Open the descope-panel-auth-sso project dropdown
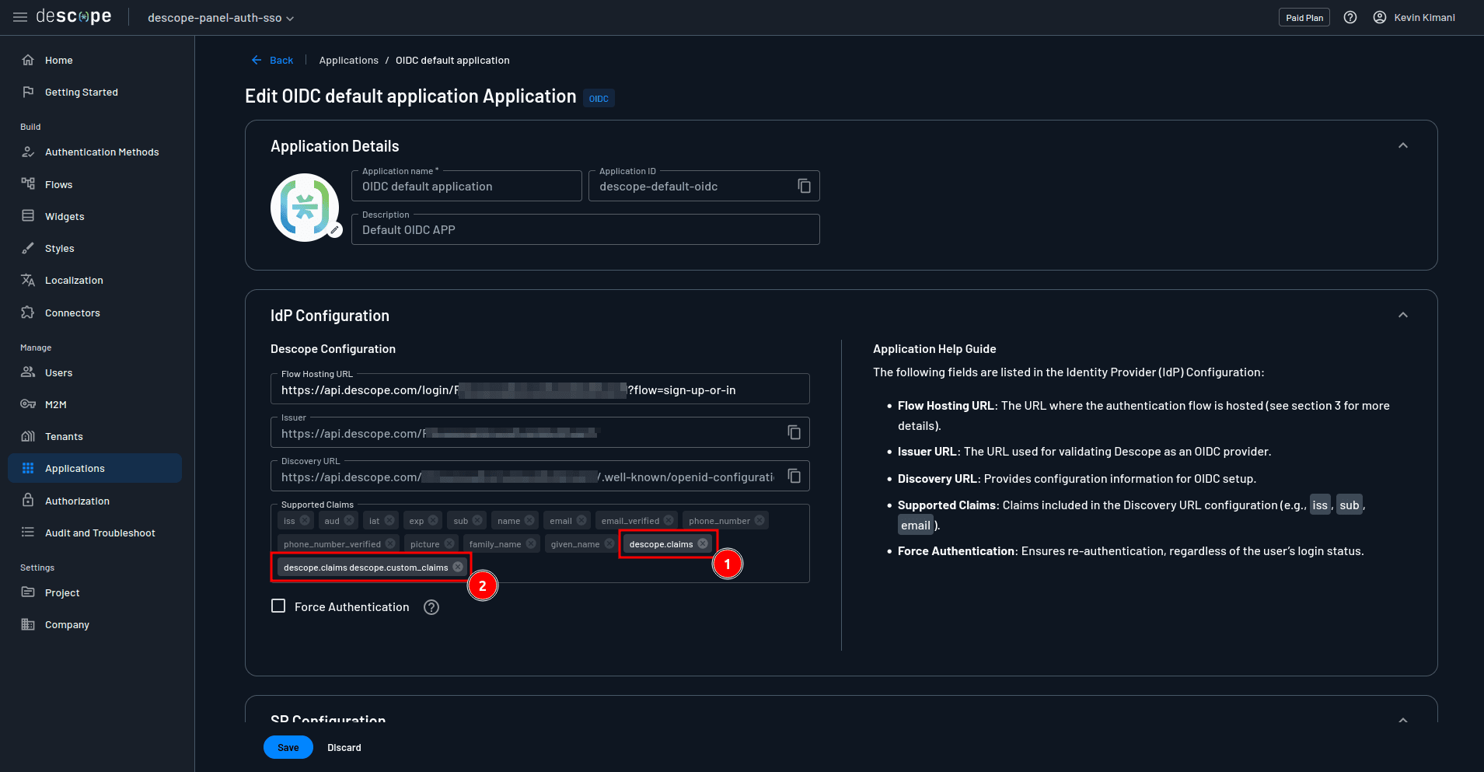Image resolution: width=1484 pixels, height=772 pixels. pos(219,17)
